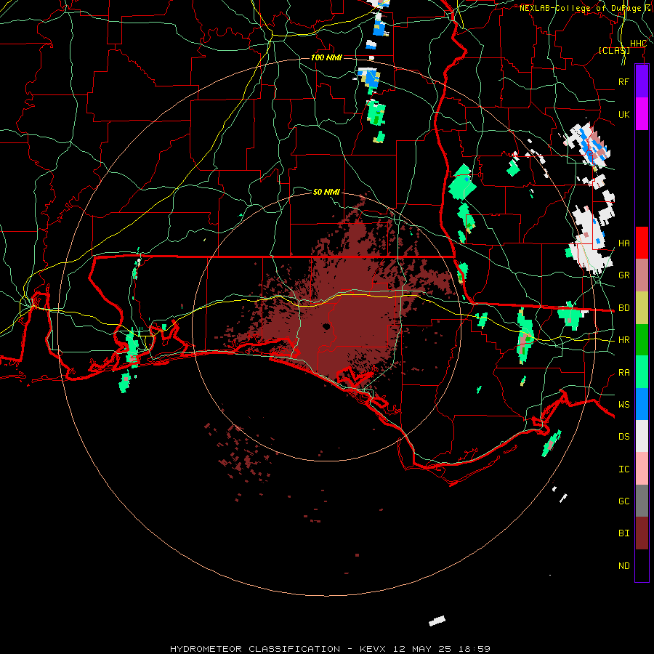
Task: Click the blue WS wet snow swatch
Action: [x=642, y=404]
